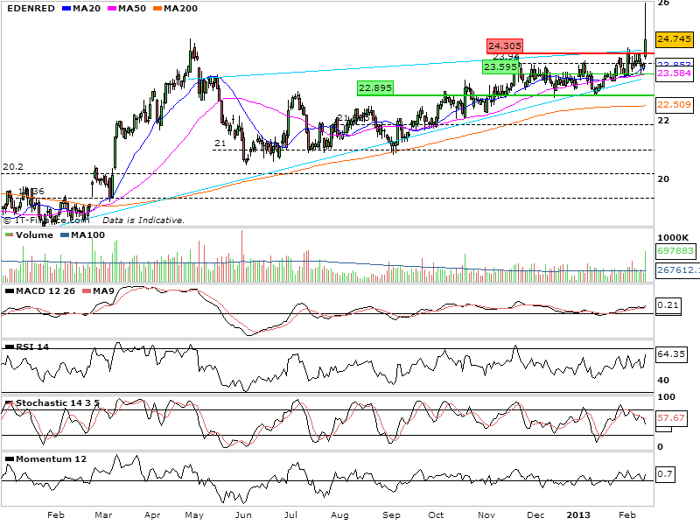This screenshot has height=525, width=700.
Task: Click the 40 RSI axis label
Action: pyautogui.click(x=663, y=381)
